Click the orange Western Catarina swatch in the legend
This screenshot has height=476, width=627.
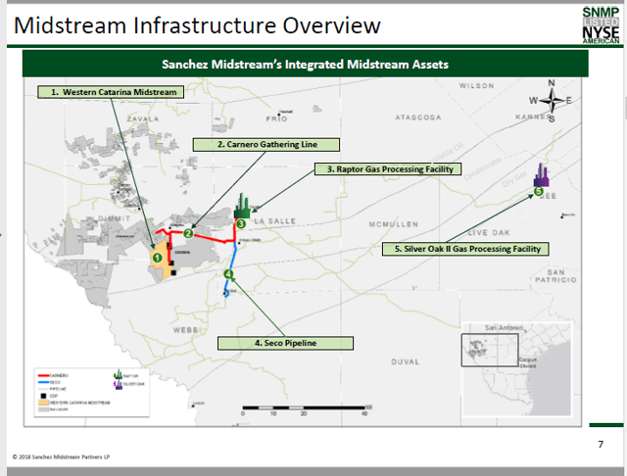pos(43,403)
